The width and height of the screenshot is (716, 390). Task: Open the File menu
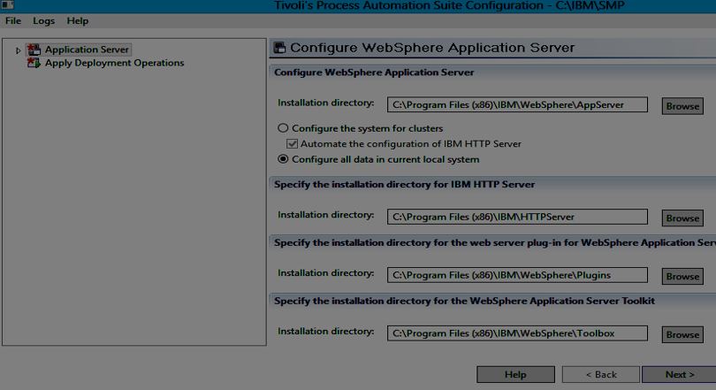[13, 20]
